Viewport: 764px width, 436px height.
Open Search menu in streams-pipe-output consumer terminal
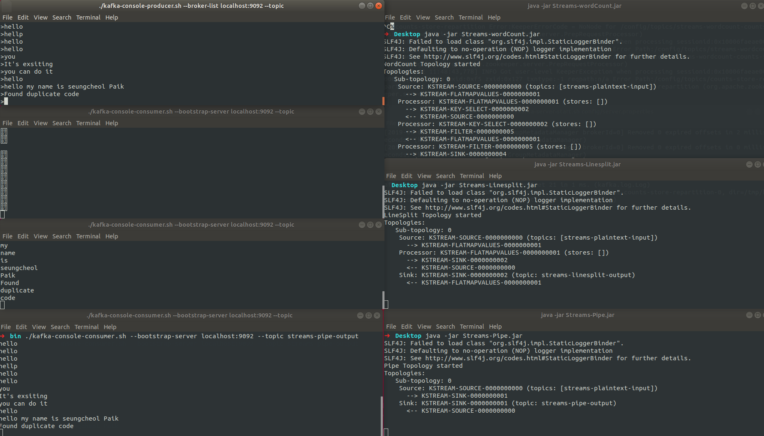pos(60,327)
